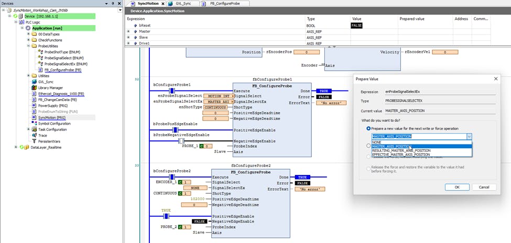Open the prepared value combo box arrow
The width and height of the screenshot is (511, 243).
[x=469, y=136]
